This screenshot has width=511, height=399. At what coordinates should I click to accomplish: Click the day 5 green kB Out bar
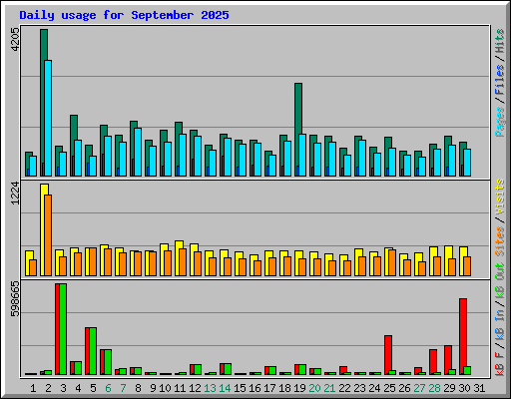(x=93, y=351)
